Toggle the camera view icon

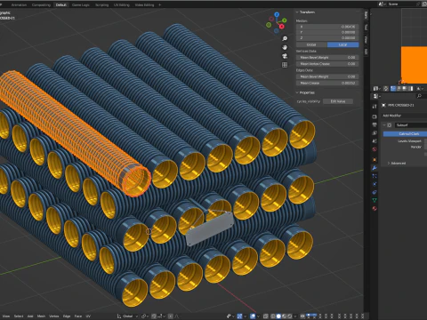pyautogui.click(x=285, y=56)
